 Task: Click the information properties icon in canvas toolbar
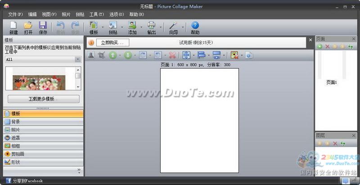pos(249,55)
